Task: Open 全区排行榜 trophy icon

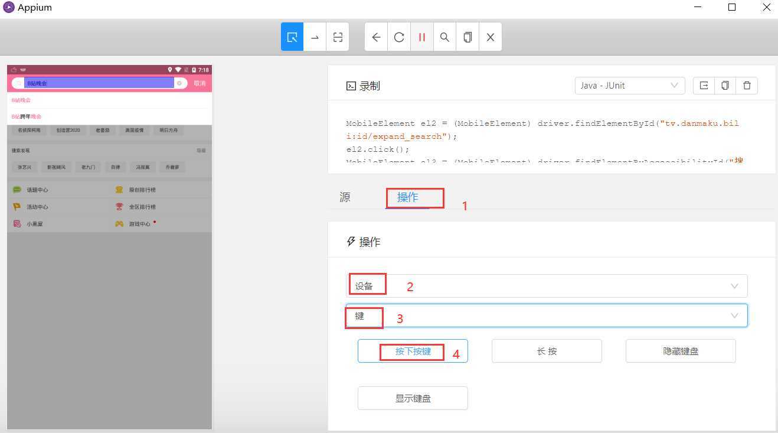Action: [x=119, y=207]
